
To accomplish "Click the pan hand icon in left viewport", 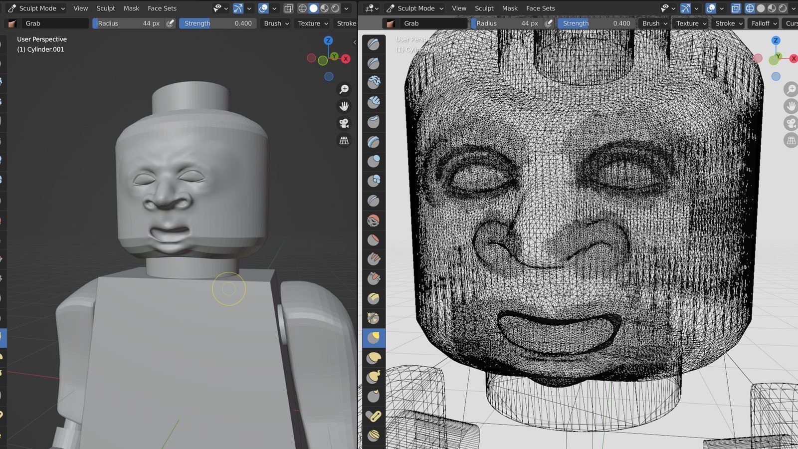I will pyautogui.click(x=344, y=106).
